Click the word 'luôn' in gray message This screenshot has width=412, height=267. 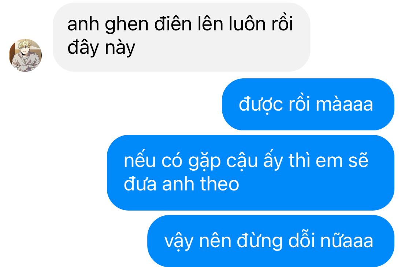click(x=247, y=24)
